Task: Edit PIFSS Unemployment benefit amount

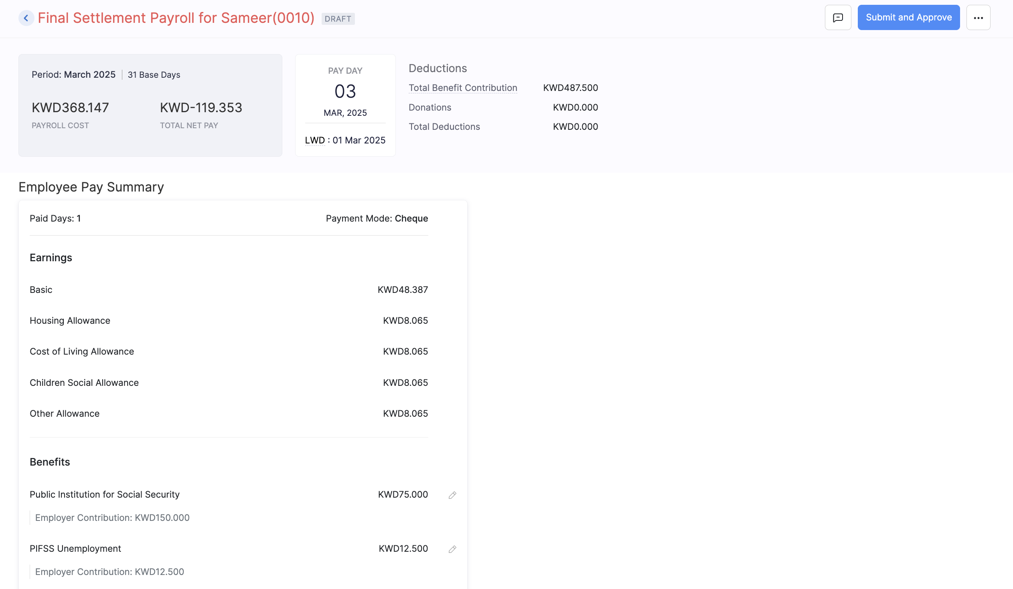Action: point(452,549)
